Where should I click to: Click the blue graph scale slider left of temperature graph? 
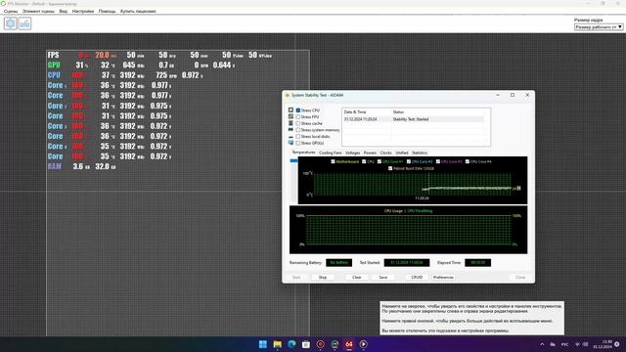(x=293, y=160)
